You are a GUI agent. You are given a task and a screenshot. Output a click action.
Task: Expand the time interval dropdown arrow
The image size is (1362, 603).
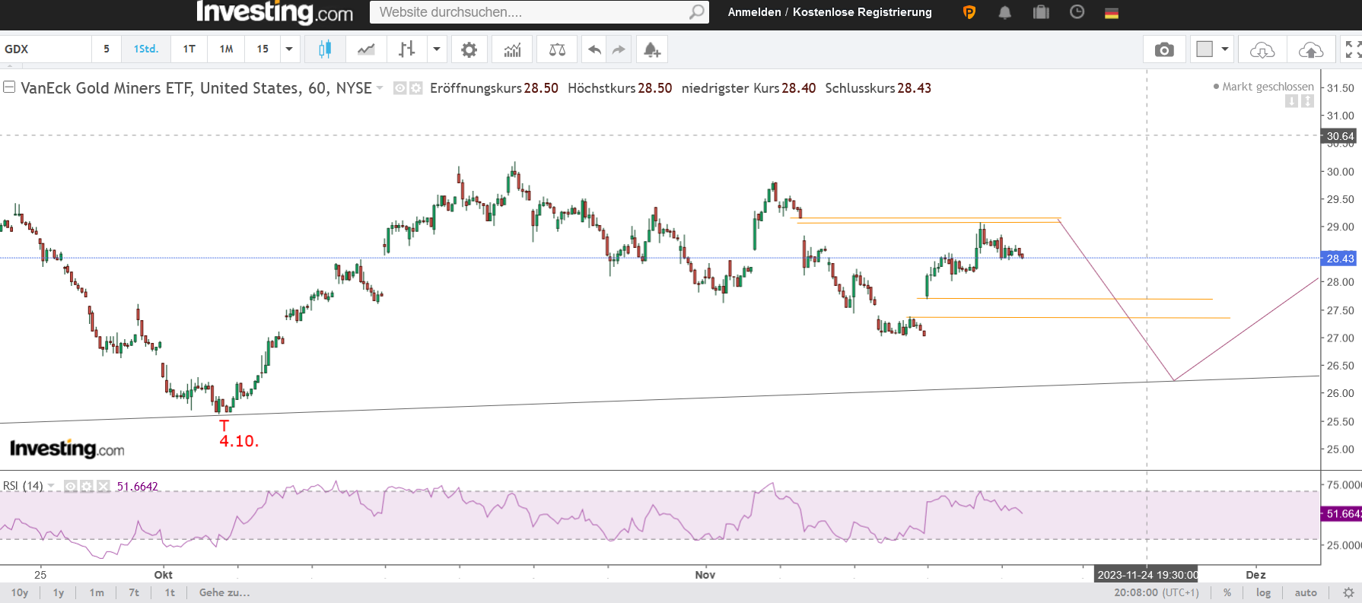[289, 49]
